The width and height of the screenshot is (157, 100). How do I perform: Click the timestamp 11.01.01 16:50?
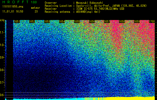tap(13, 11)
